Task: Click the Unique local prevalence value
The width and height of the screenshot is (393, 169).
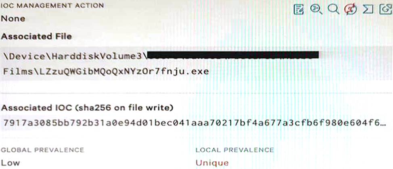Action: pyautogui.click(x=212, y=163)
